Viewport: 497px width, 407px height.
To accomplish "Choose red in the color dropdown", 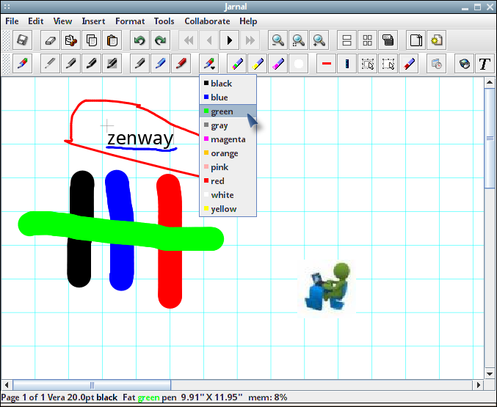I will 228,181.
